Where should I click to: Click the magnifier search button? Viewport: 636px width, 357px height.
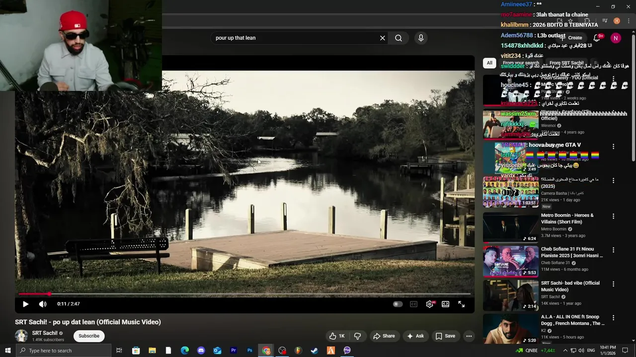(398, 38)
